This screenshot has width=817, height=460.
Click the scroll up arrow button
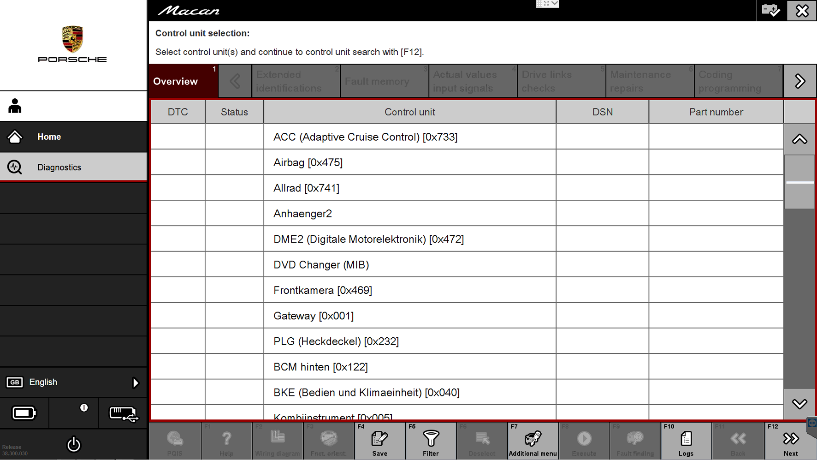pyautogui.click(x=799, y=139)
